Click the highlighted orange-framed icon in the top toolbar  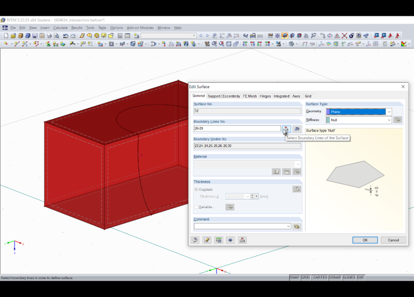coord(284,35)
